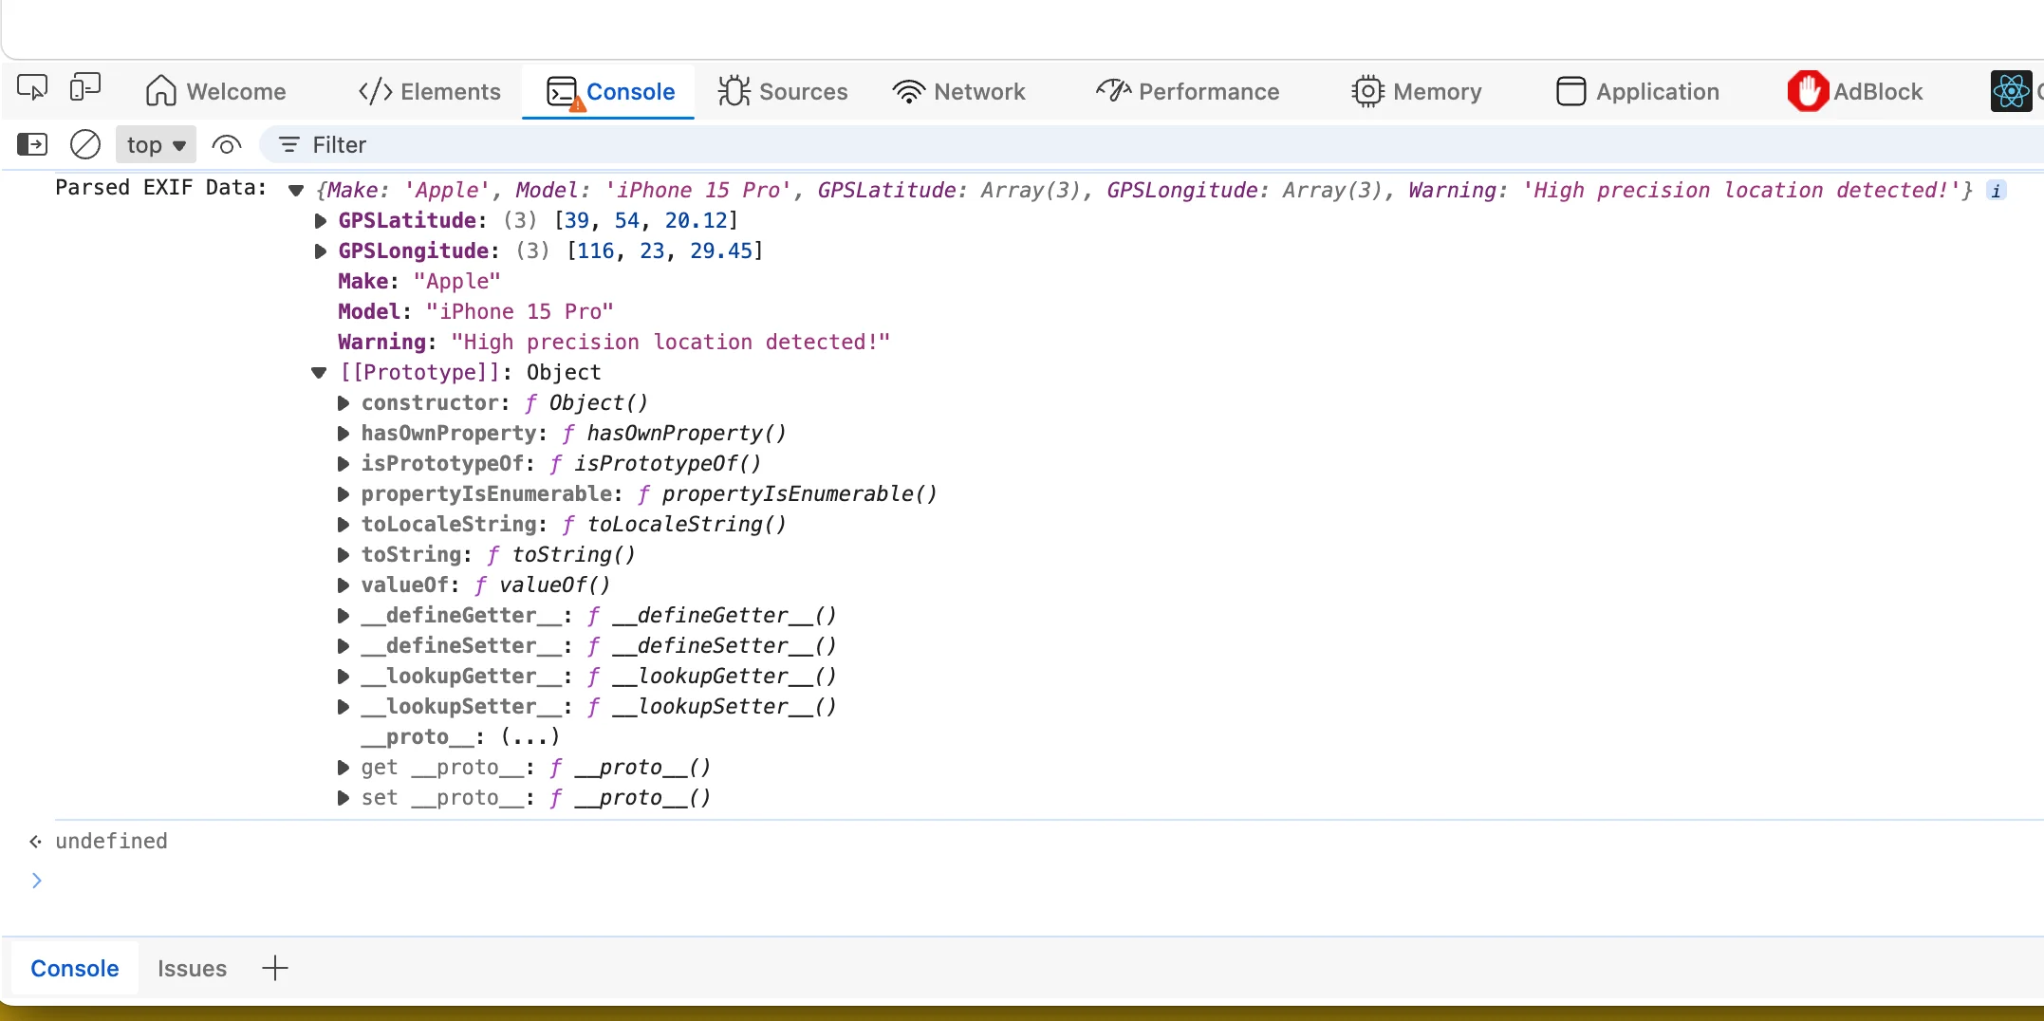Viewport: 2044px width, 1021px height.
Task: Open the top context dropdown
Action: click(x=156, y=144)
